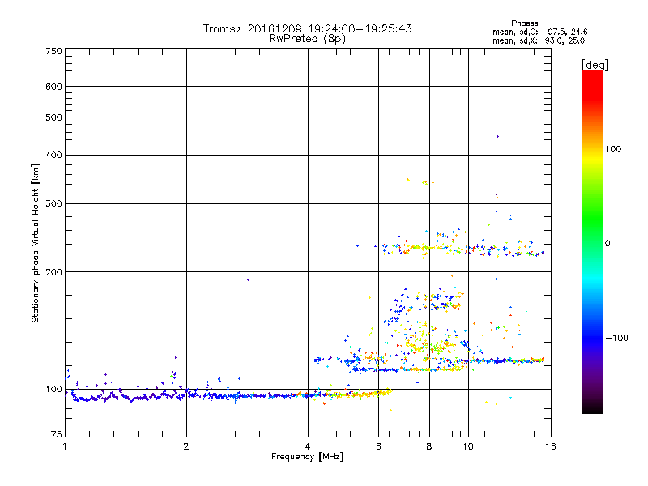Click the colorbar '100' tick label
Screen dimensions: 648x486
coord(613,149)
